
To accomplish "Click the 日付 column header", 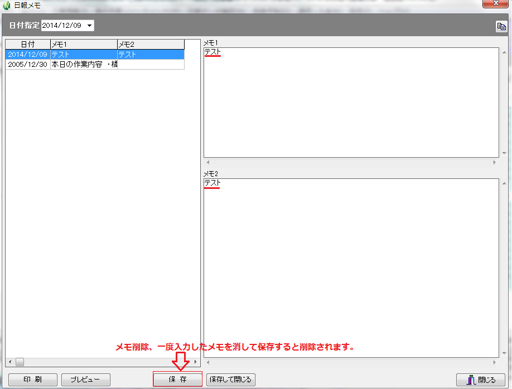I will [x=28, y=45].
